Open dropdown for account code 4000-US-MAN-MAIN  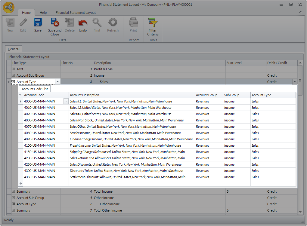coord(66,102)
